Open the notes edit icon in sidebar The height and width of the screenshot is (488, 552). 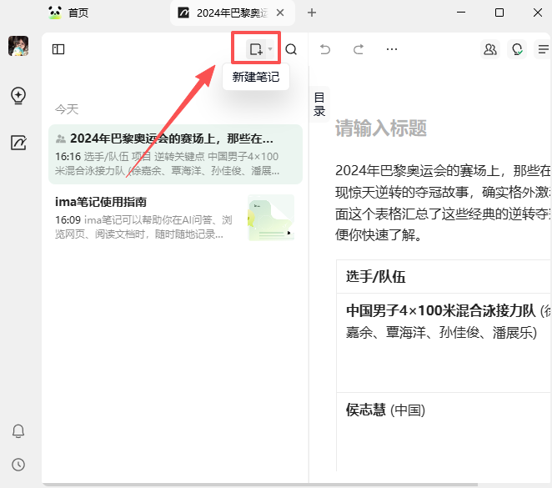tap(18, 143)
